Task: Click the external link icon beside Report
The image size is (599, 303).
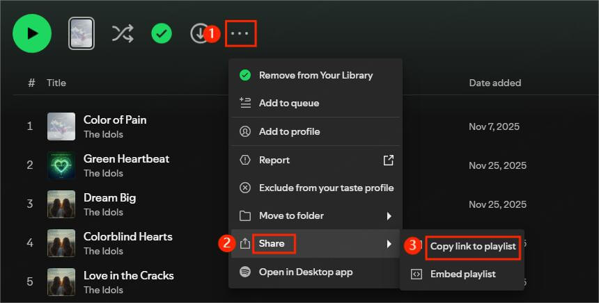Action: (x=389, y=160)
